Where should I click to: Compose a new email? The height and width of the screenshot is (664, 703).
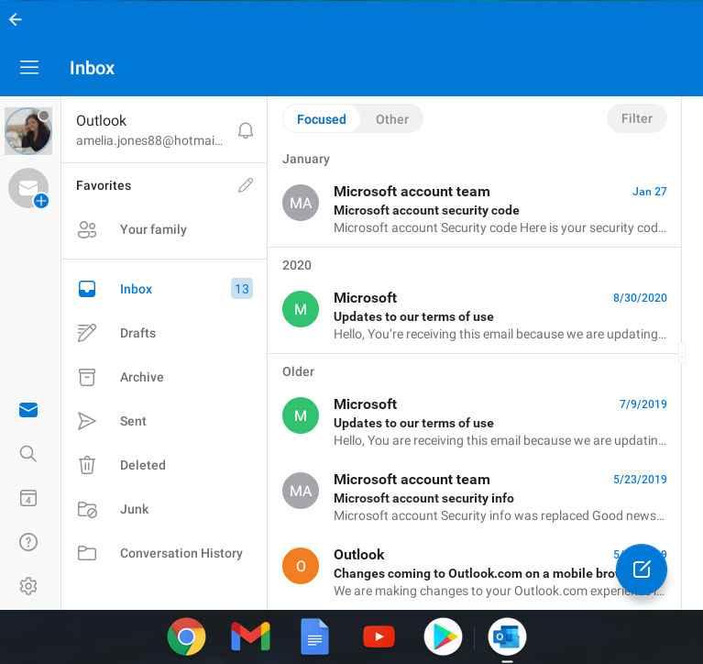pos(642,570)
